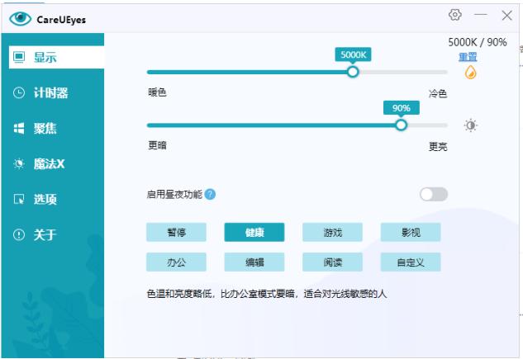Click the exclamation icon beside 关于
523x359 pixels.
(x=19, y=234)
